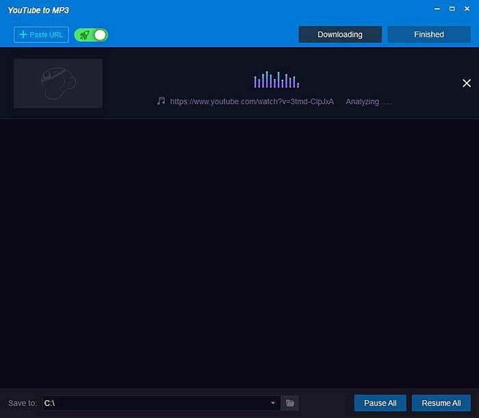Click the YouTube watch URL text
This screenshot has height=418, width=479.
click(252, 102)
